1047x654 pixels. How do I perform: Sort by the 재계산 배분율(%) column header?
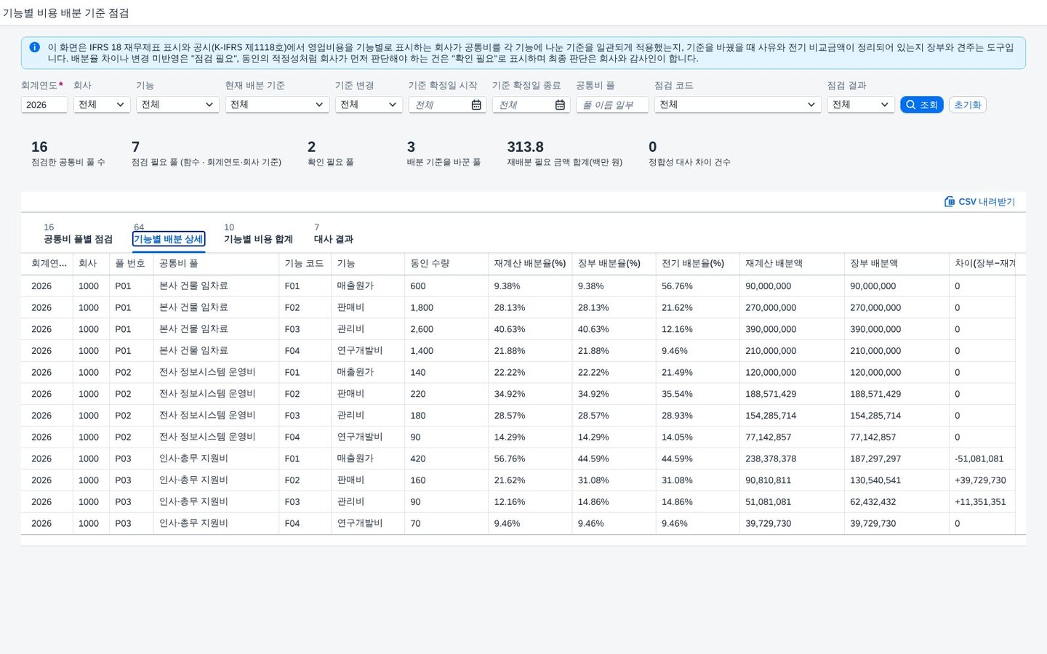coord(530,263)
